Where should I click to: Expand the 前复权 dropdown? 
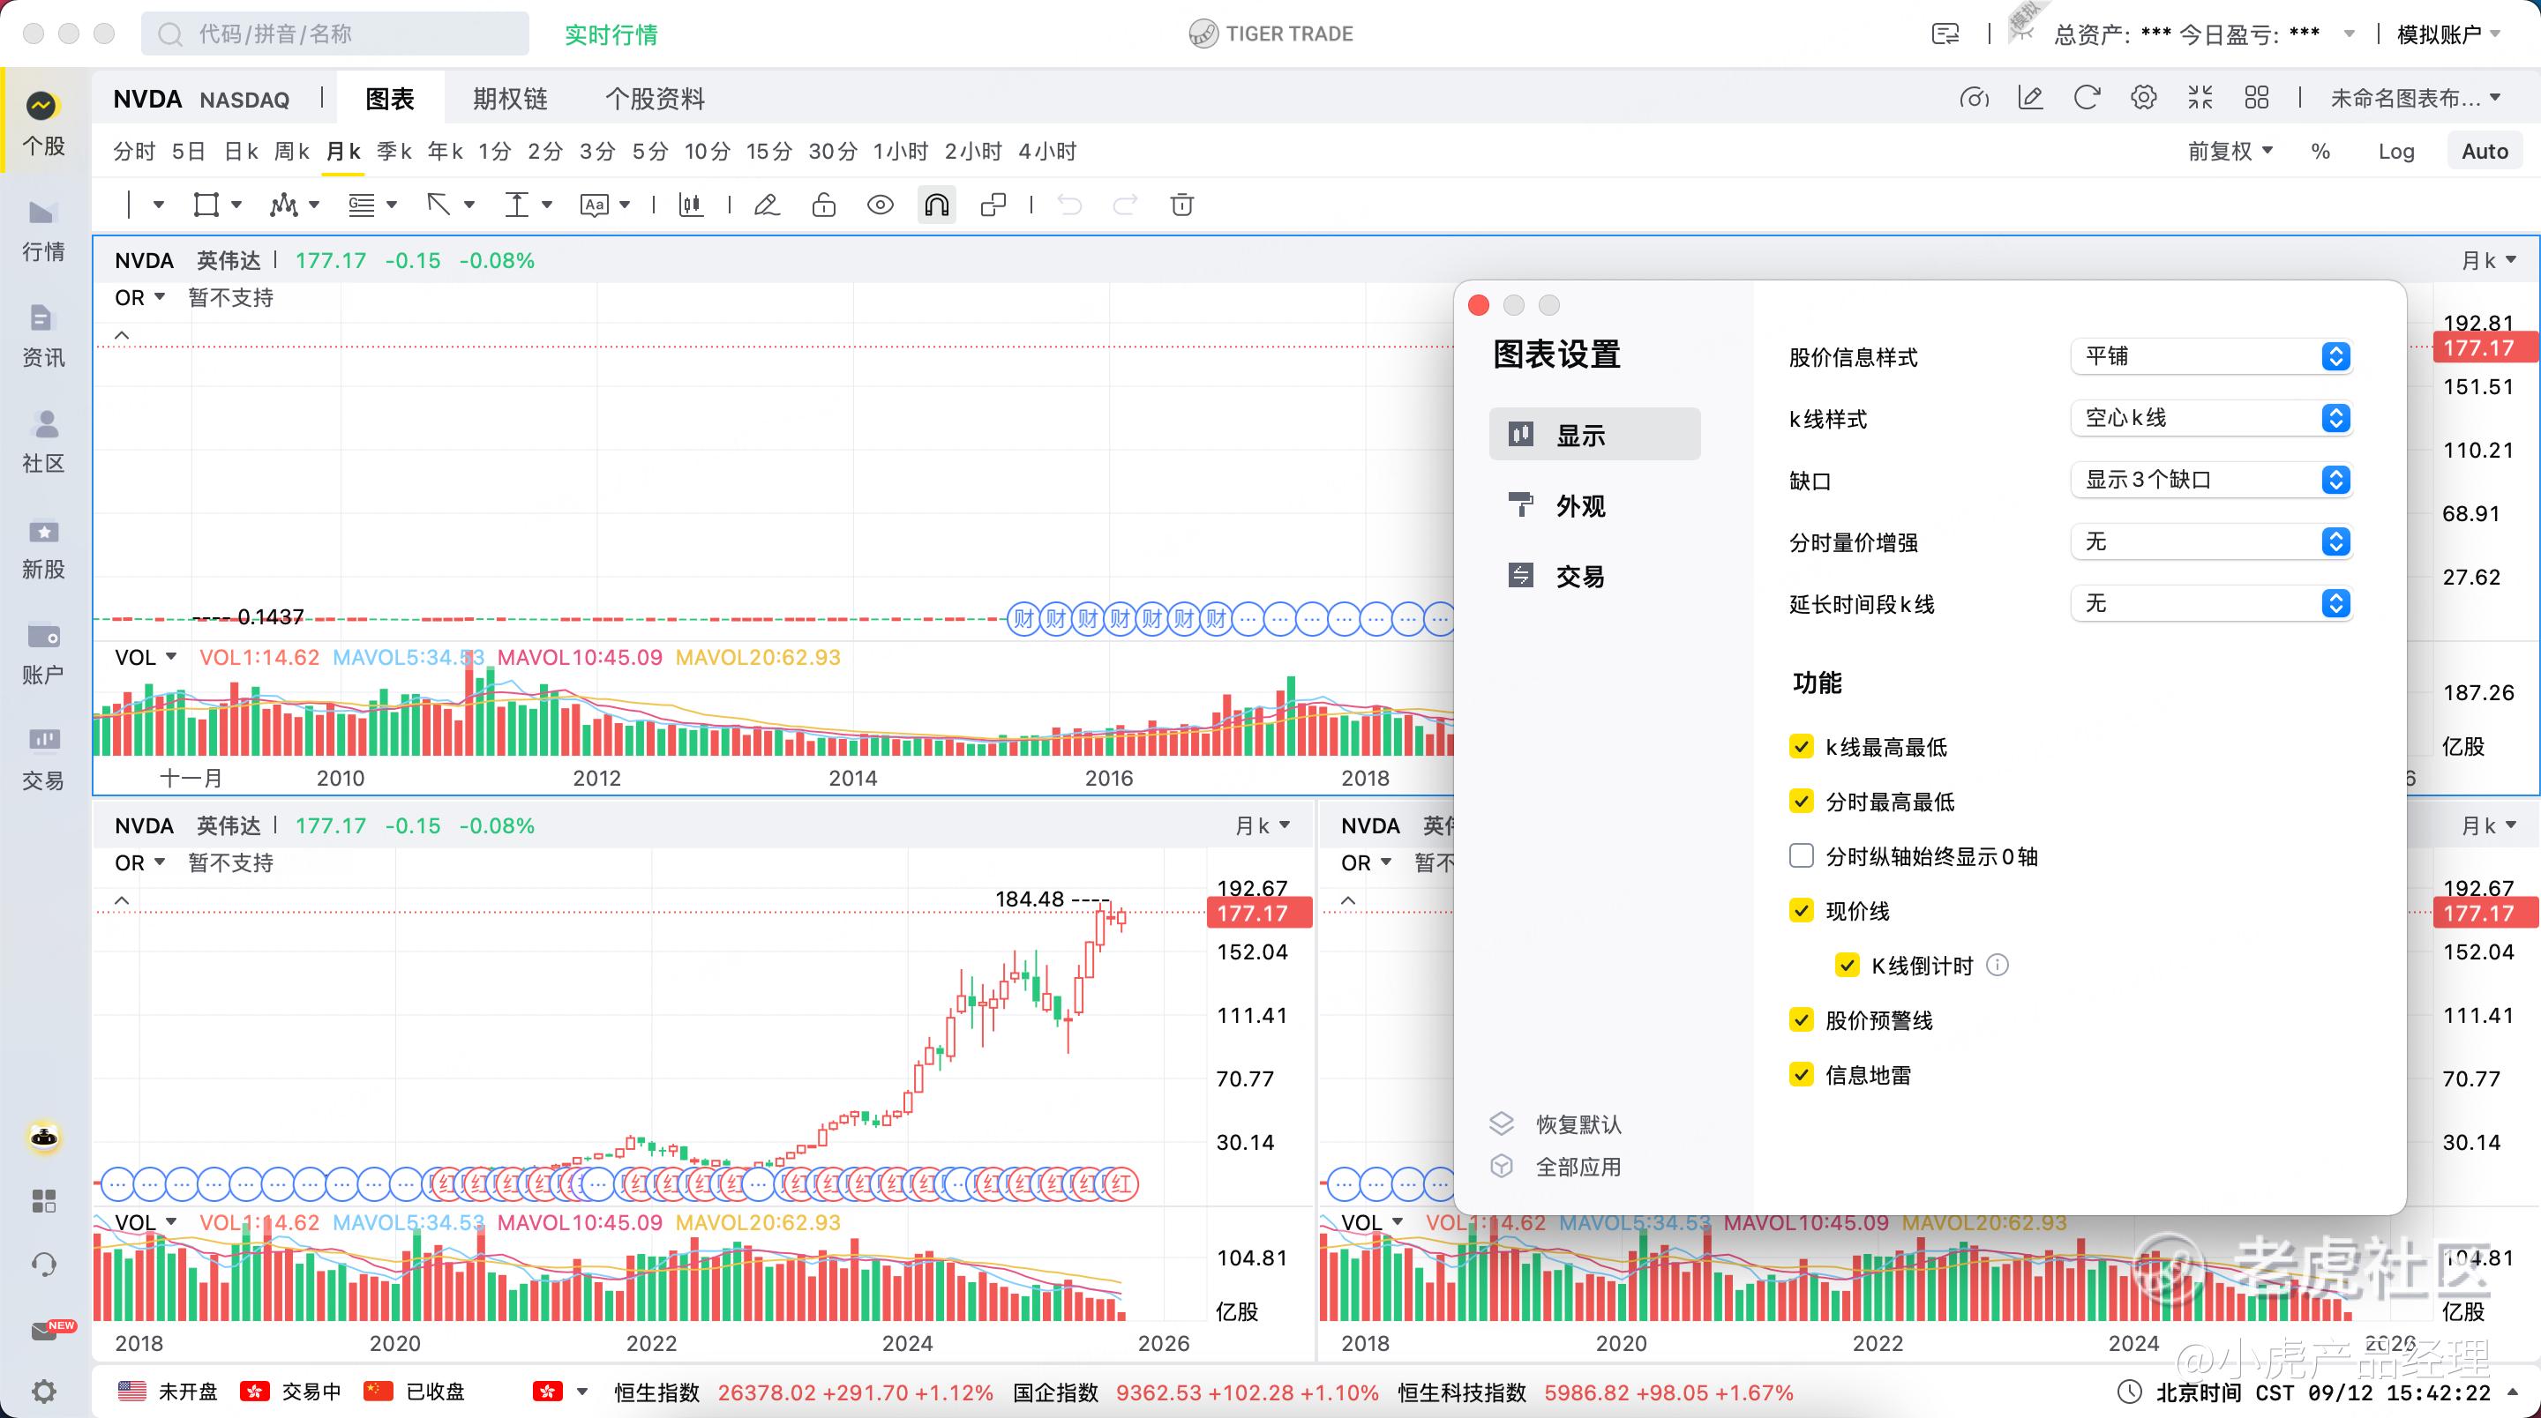2230,151
